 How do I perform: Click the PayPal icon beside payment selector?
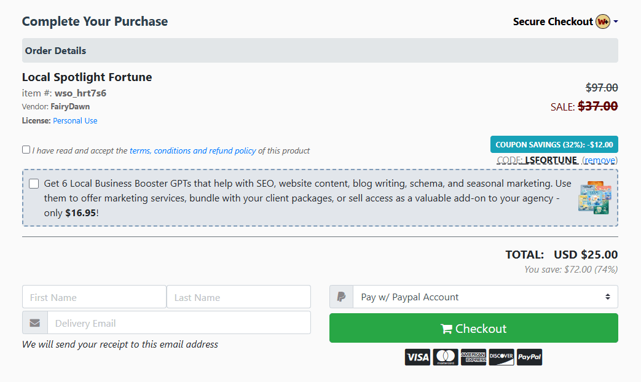(x=341, y=297)
